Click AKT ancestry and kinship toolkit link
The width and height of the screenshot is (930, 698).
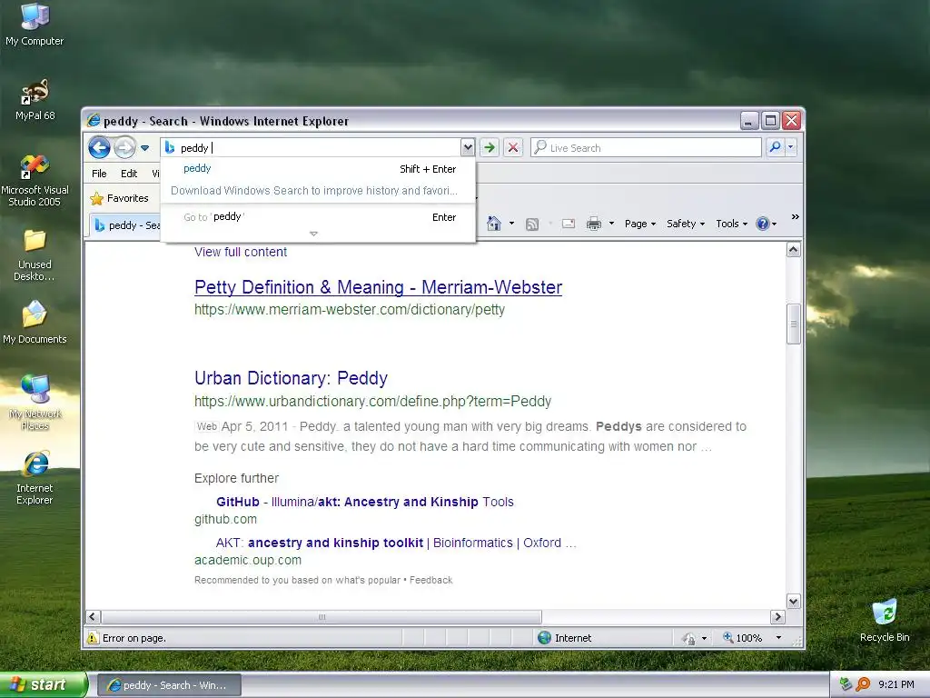pos(396,543)
